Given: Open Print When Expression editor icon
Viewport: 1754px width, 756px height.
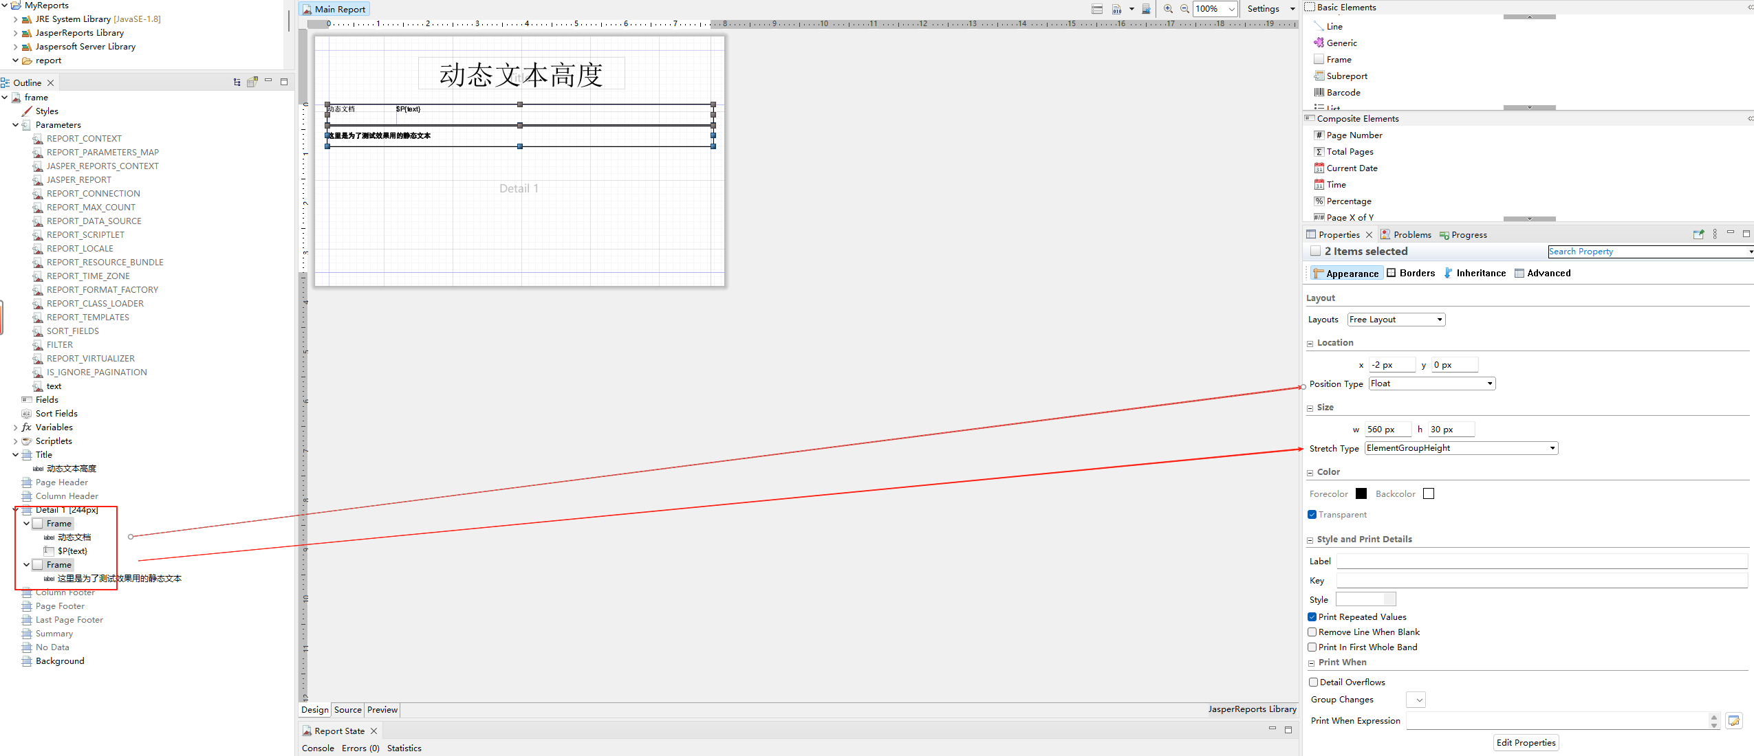Looking at the screenshot, I should pyautogui.click(x=1733, y=720).
